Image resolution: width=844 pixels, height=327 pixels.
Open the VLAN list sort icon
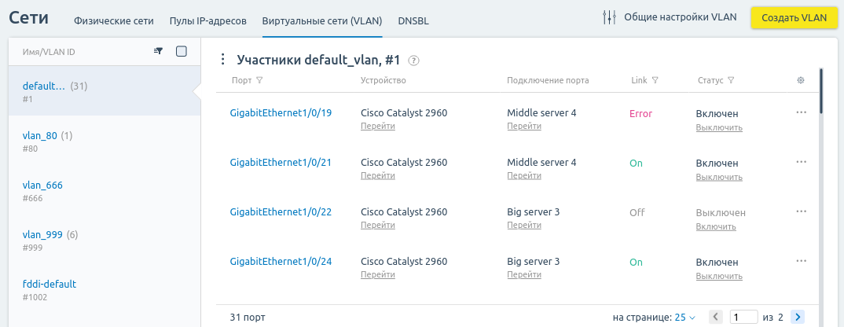(x=158, y=51)
